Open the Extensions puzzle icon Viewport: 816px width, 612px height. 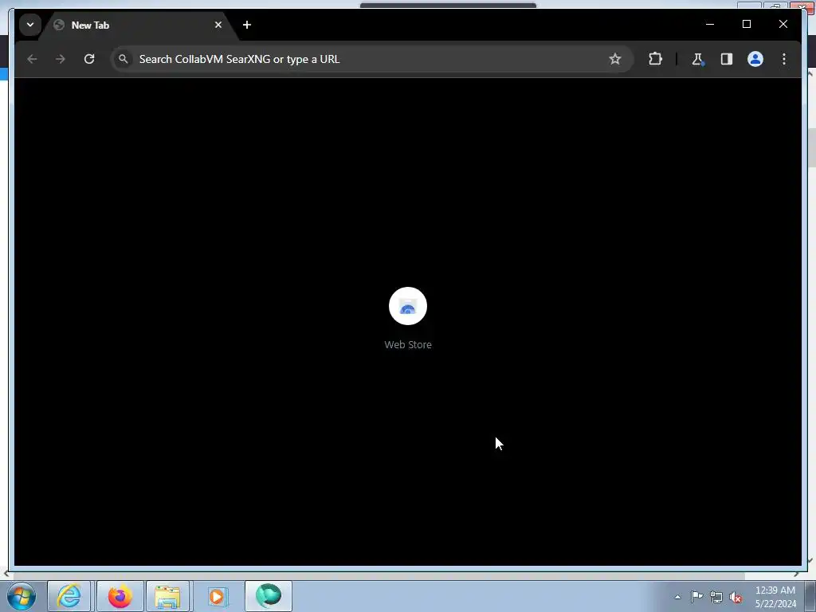[x=655, y=59]
